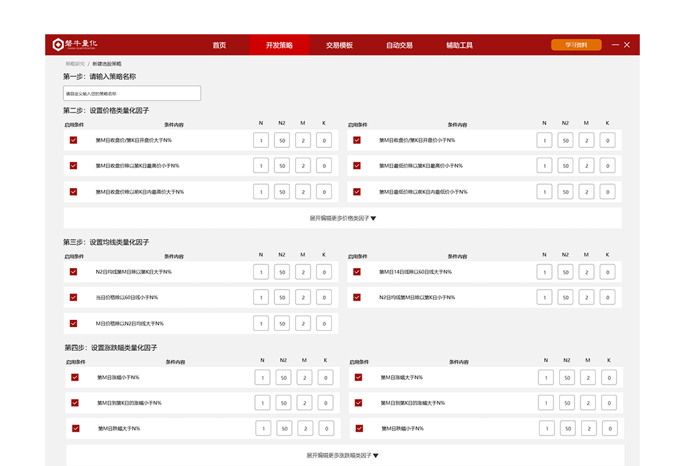Viewport: 685px width, 466px height.
Task: Toggle 第M日14日线除以60日线大于N% checkbox
Action: coord(357,272)
